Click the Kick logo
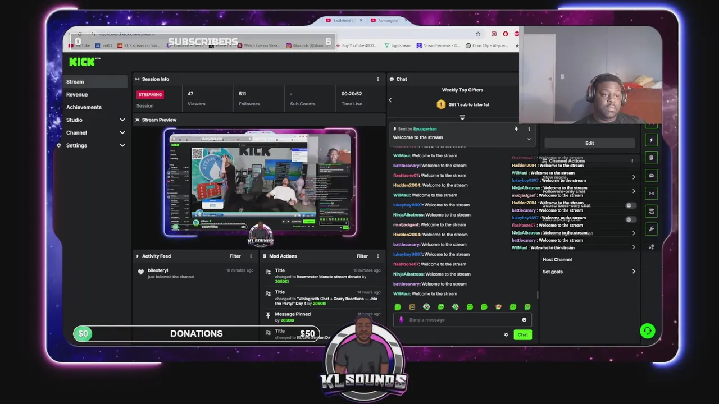 point(84,61)
